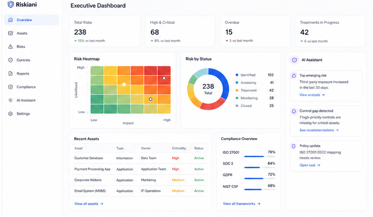The width and height of the screenshot is (373, 217).
Task: Navigate to Reports in sidebar
Action: point(32,73)
